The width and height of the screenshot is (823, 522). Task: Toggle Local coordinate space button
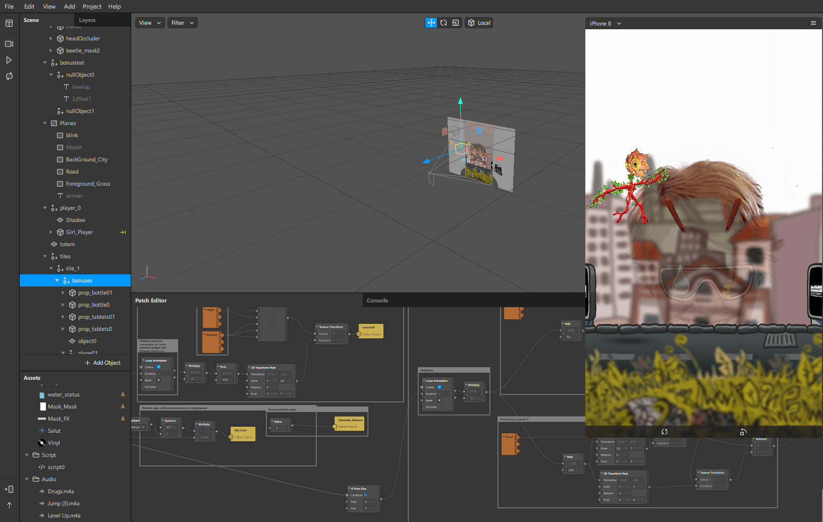pyautogui.click(x=479, y=23)
